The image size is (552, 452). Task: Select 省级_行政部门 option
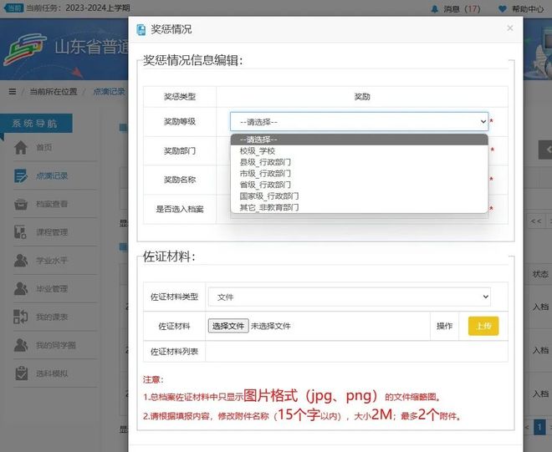359,185
